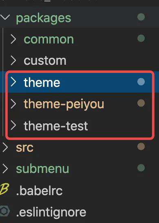Open the .eslintignore file
Screen dimensions: 159x223
click(x=51, y=212)
